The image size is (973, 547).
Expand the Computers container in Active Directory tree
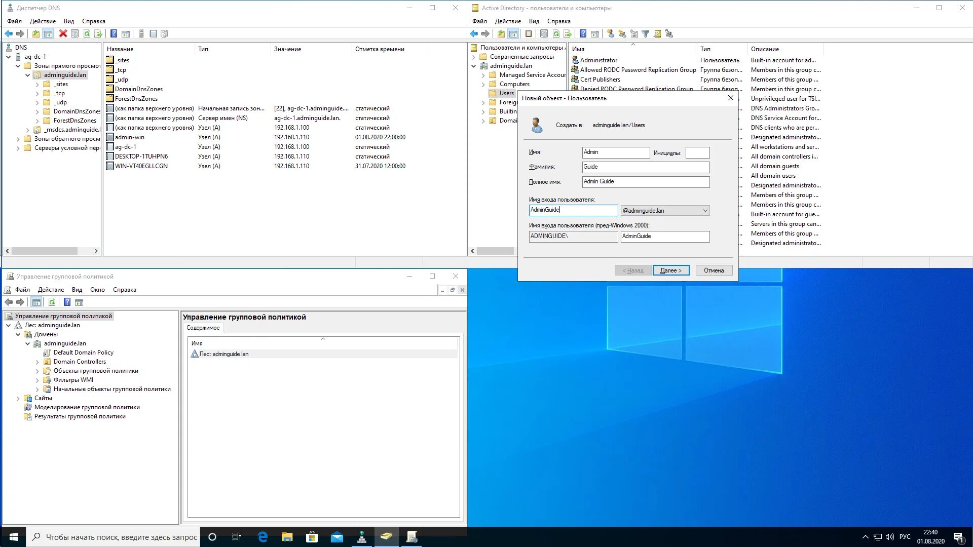click(x=483, y=85)
